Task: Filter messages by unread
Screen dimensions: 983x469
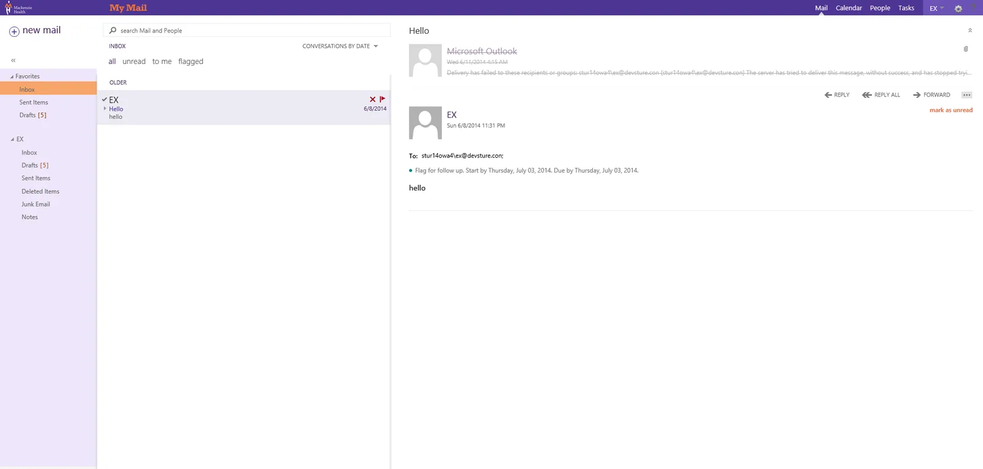Action: [134, 61]
